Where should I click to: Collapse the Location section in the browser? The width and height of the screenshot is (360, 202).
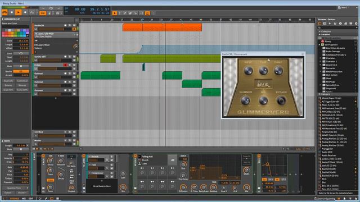[x=319, y=35]
